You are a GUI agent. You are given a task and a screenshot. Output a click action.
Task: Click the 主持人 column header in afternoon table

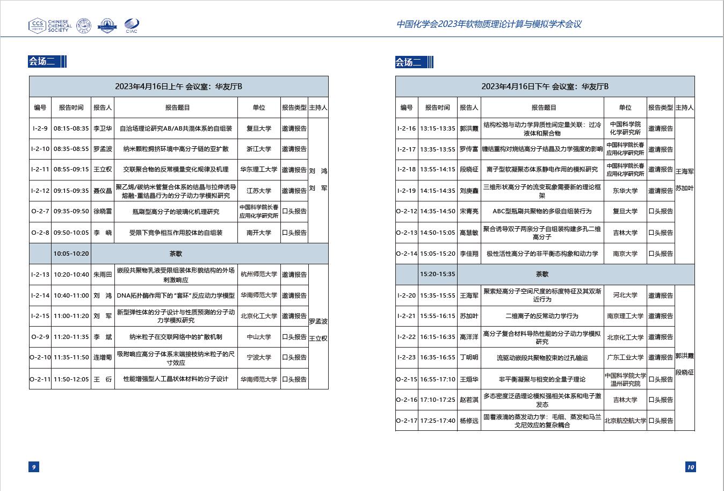click(x=684, y=107)
